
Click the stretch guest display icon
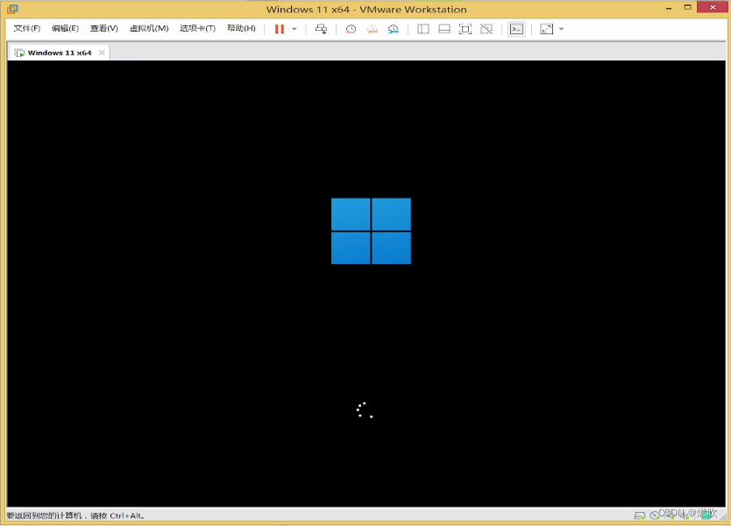coord(546,29)
